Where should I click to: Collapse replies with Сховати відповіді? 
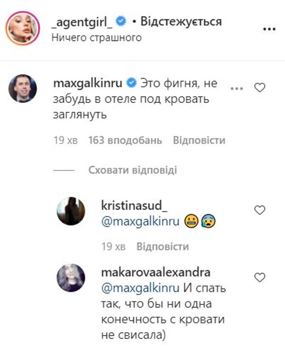point(132,170)
